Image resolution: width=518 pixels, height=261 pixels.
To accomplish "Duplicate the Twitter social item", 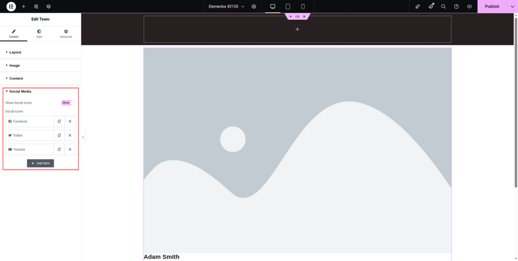I will click(x=59, y=136).
